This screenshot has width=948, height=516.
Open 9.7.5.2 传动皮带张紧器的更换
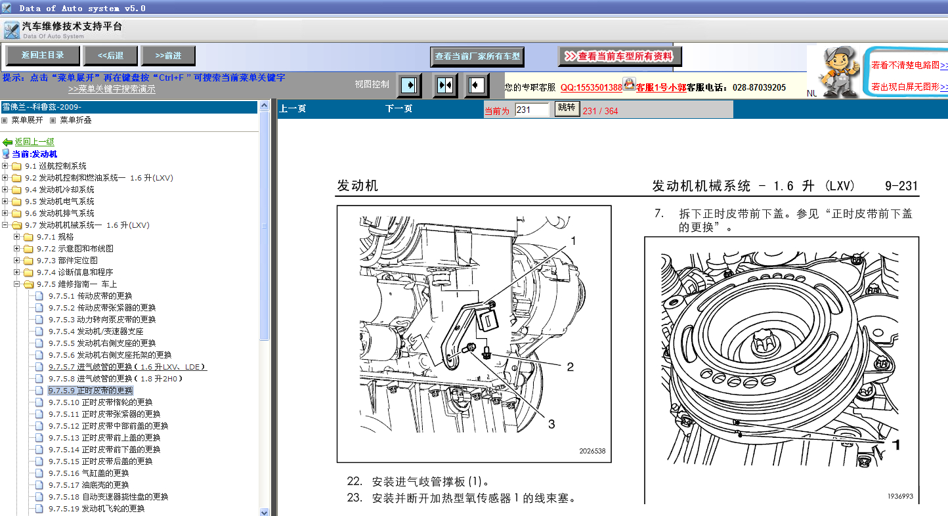102,308
